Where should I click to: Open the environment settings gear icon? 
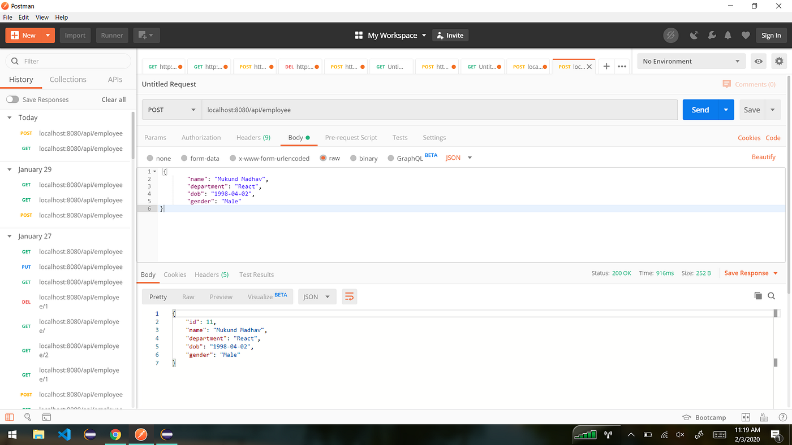point(779,61)
